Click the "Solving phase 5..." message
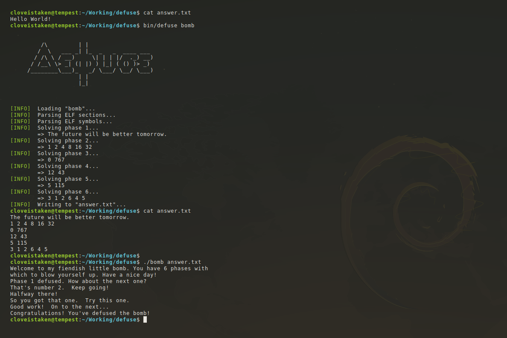Image resolution: width=507 pixels, height=338 pixels. [x=68, y=179]
